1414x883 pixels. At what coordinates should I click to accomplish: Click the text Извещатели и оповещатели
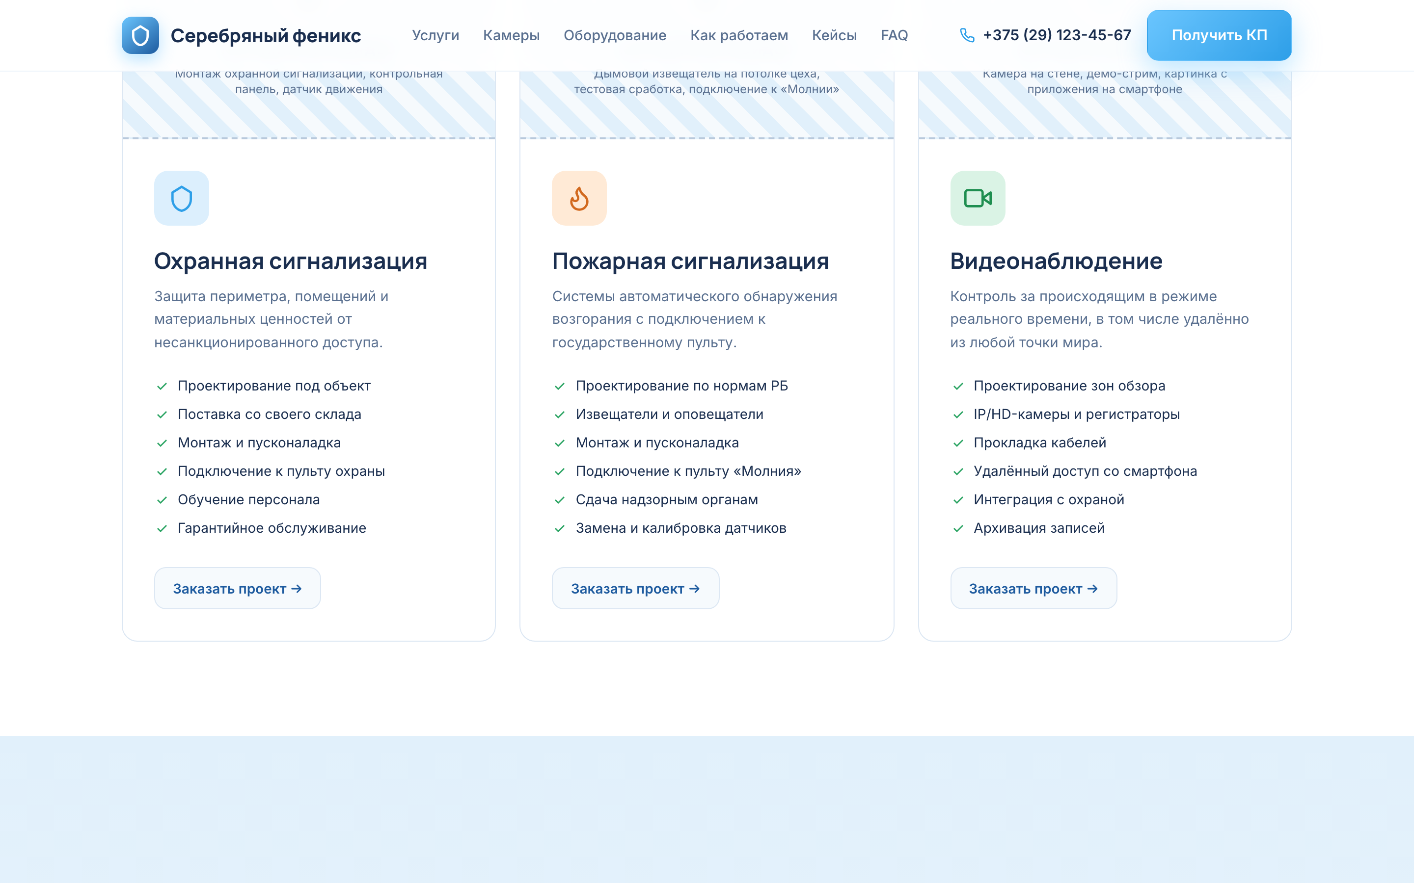point(670,414)
